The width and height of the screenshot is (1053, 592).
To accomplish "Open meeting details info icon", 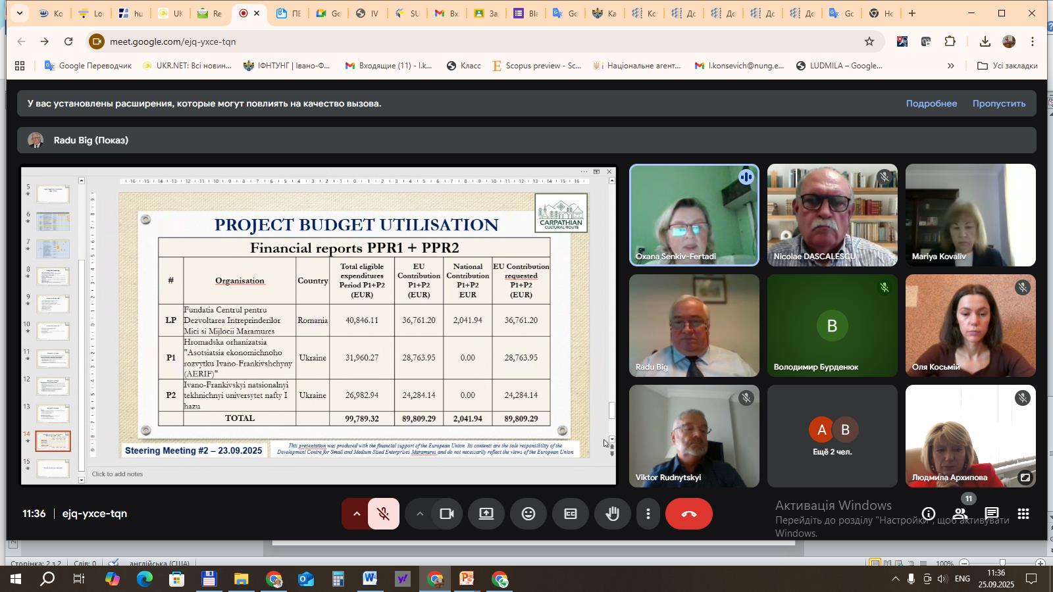I will click(929, 514).
